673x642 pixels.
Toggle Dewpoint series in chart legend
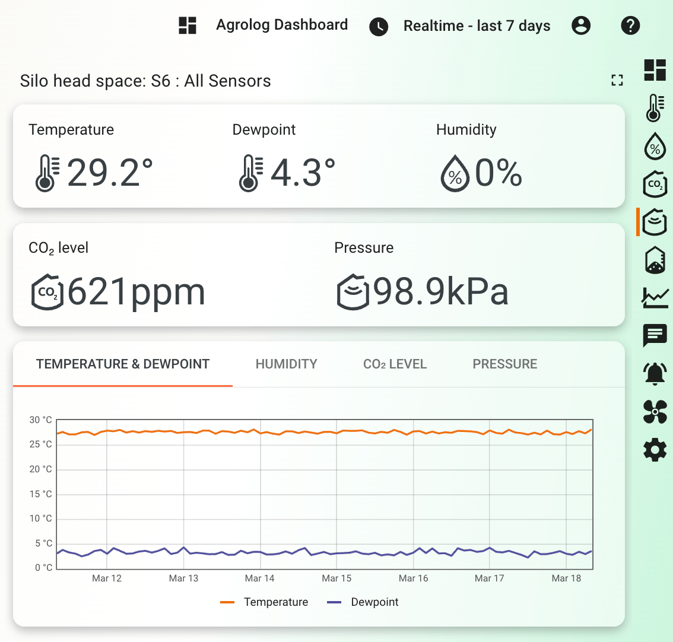(x=363, y=602)
